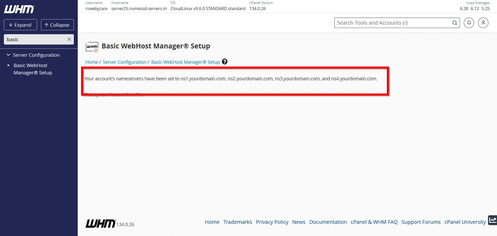Viewport: 497px width, 236px height.
Task: Expand all sidebar menu sections
Action: [20, 25]
